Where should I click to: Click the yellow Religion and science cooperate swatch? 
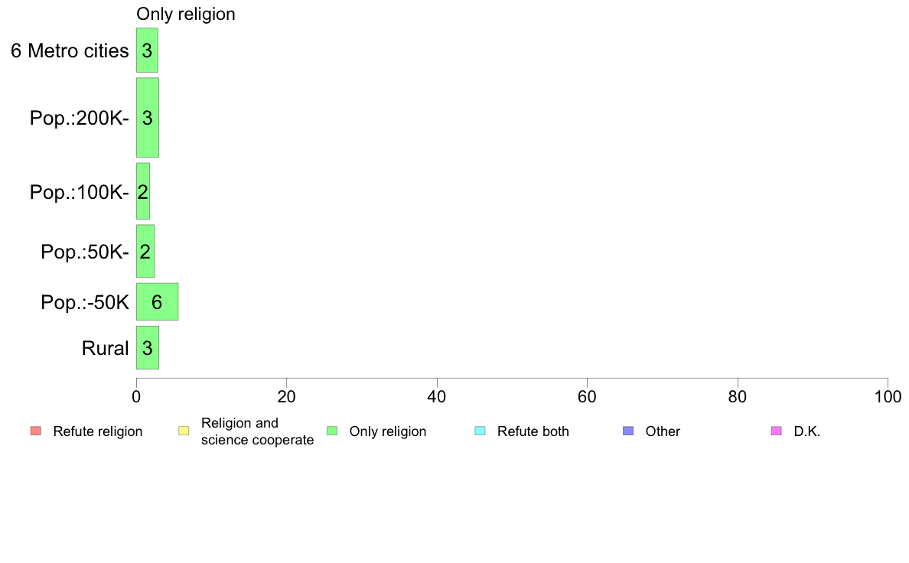(x=184, y=431)
